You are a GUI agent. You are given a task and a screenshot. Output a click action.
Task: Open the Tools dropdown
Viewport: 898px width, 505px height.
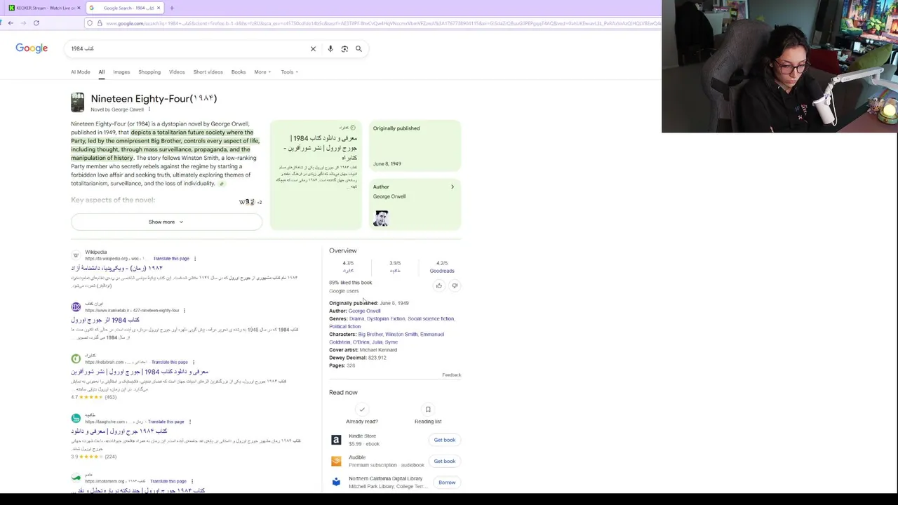pyautogui.click(x=289, y=72)
